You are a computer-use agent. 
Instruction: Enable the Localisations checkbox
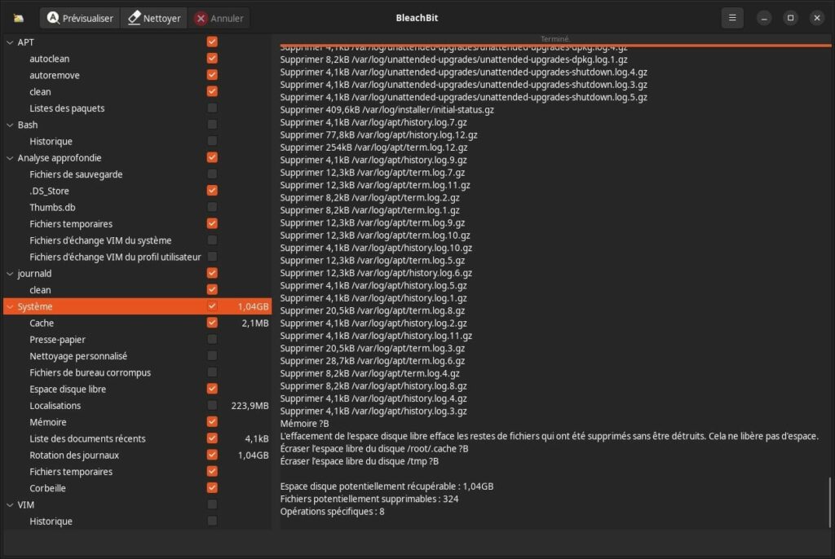pos(212,405)
